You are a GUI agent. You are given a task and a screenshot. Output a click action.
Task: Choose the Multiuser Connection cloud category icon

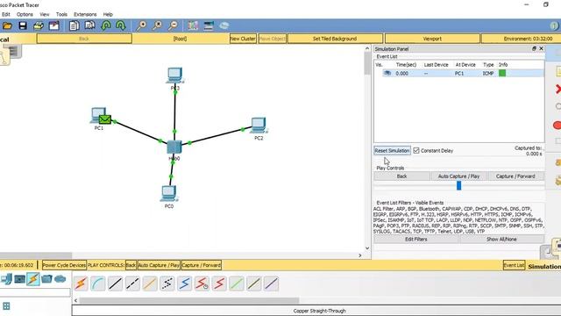point(60,279)
